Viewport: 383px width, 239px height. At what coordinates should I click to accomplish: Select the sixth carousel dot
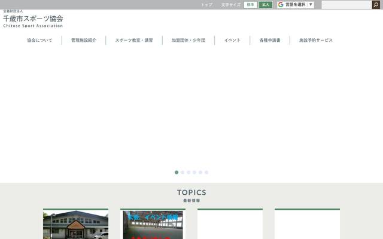[x=206, y=173]
